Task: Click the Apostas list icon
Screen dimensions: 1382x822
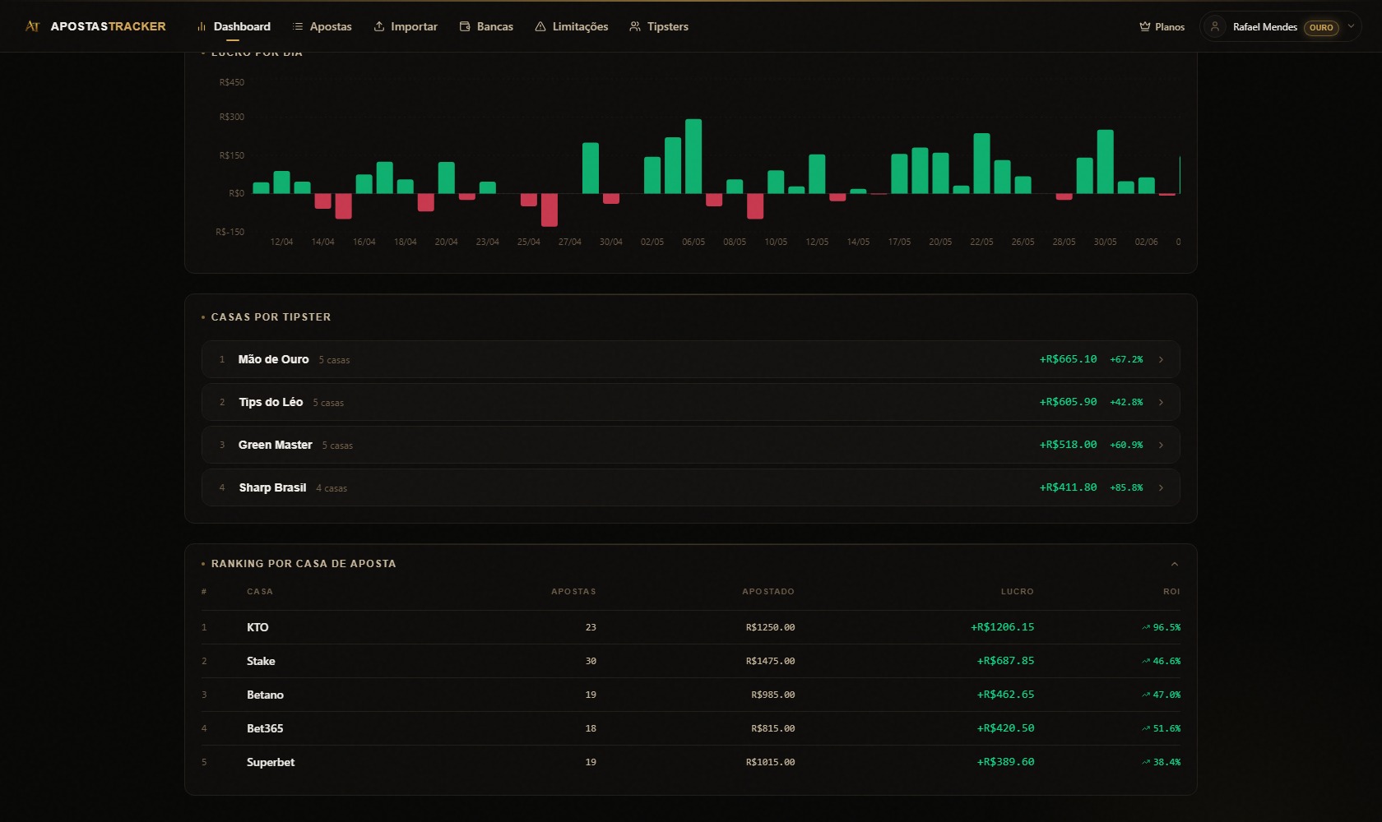Action: point(298,26)
